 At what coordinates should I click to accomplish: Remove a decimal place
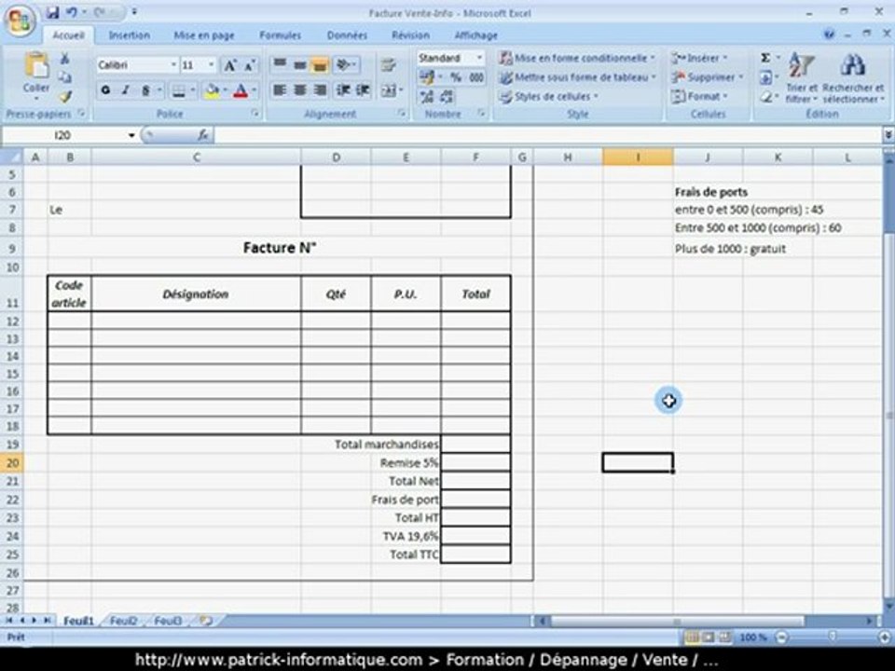click(447, 96)
